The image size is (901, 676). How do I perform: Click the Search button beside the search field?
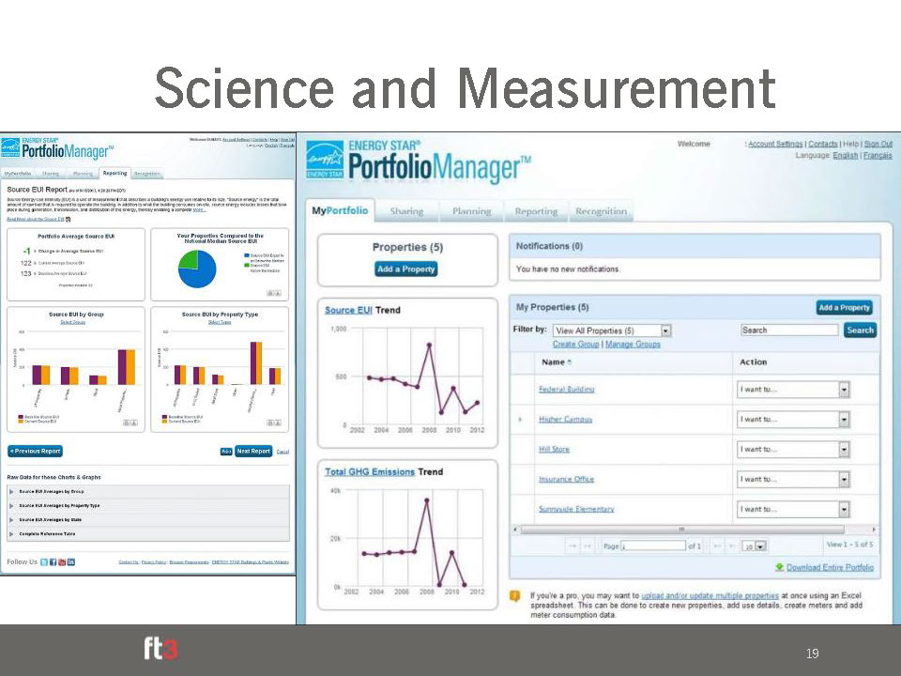[x=861, y=330]
